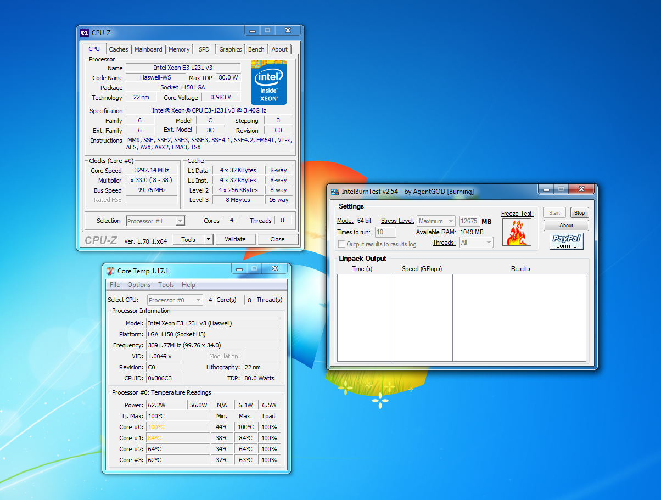Switch to the Graphics tab
Viewport: 661px width, 500px height.
[x=231, y=49]
